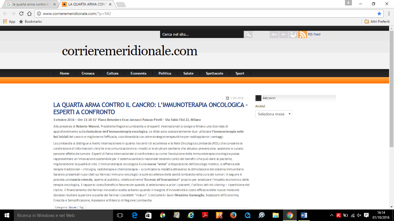
Task: Click the Avira antivirus tray icon
Action: point(339,215)
